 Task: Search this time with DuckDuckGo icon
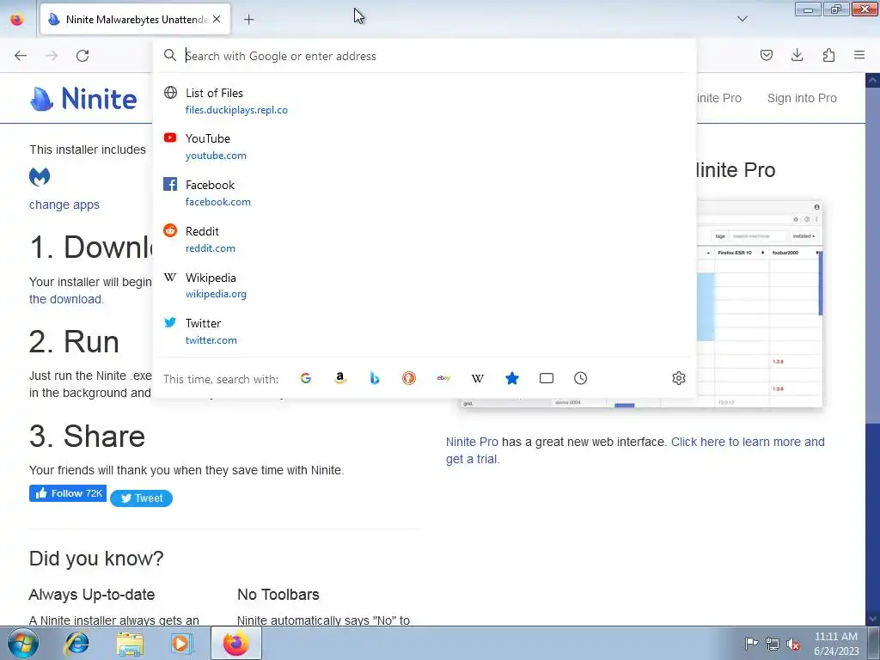tap(409, 378)
